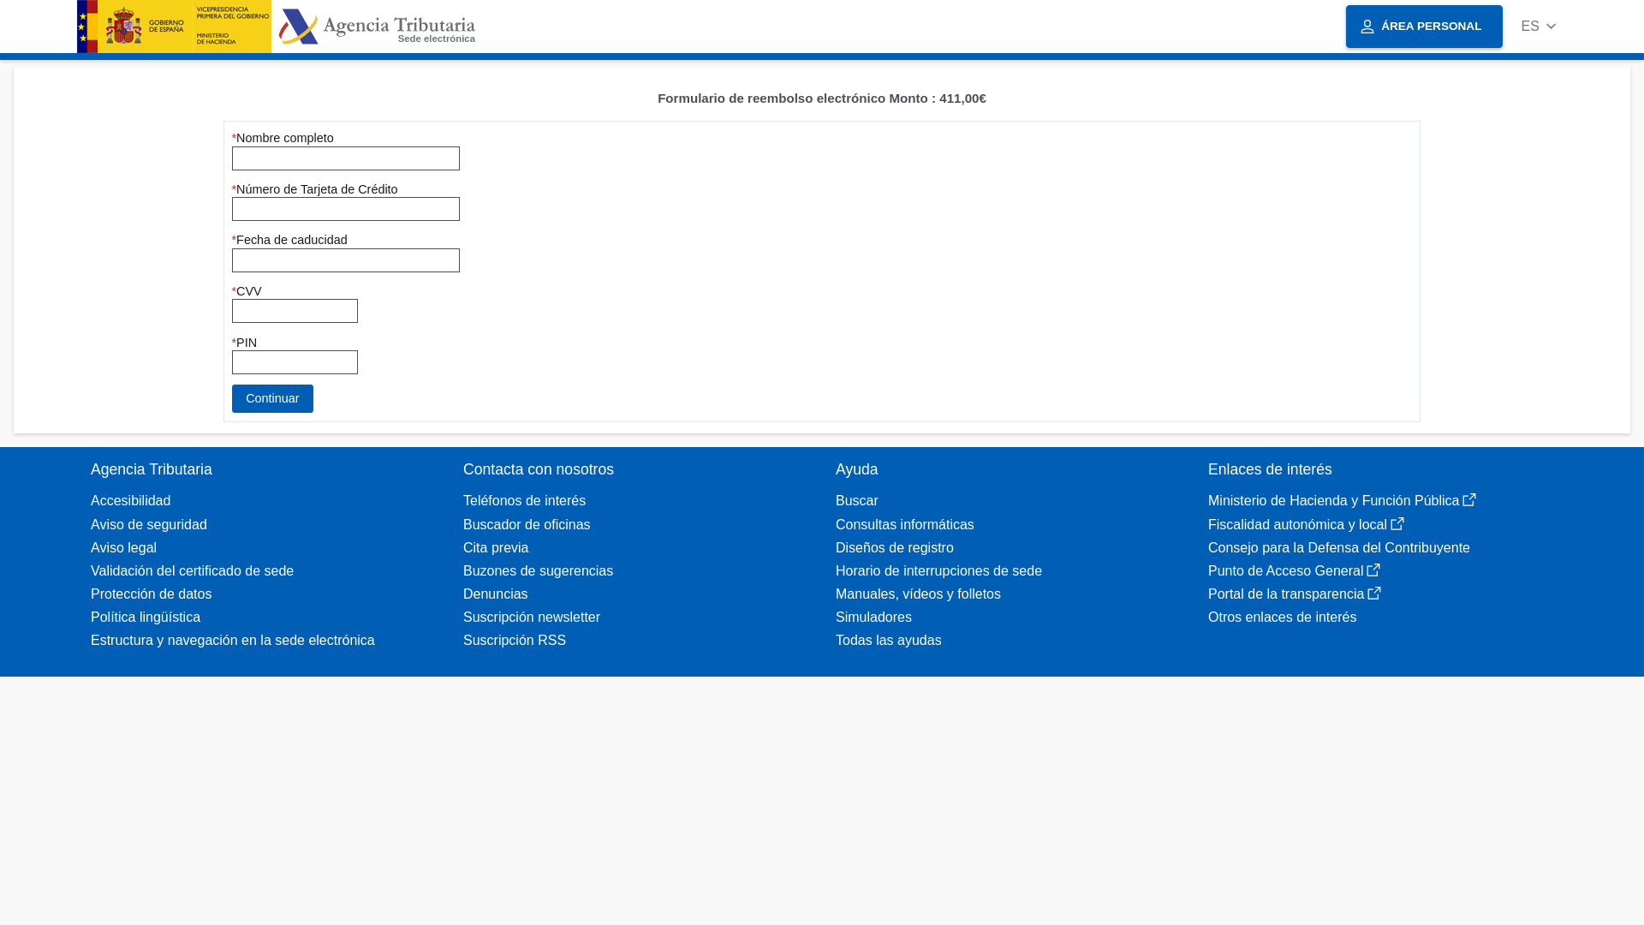This screenshot has width=1644, height=925.
Task: Focus the Número de Tarjeta de Crédito field
Action: click(346, 209)
